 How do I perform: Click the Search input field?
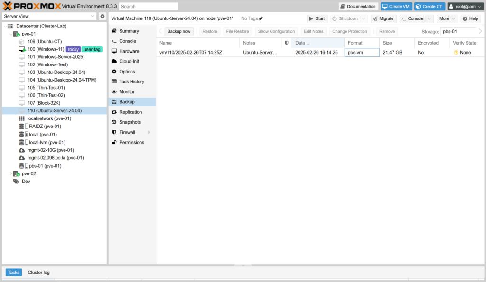coord(149,7)
